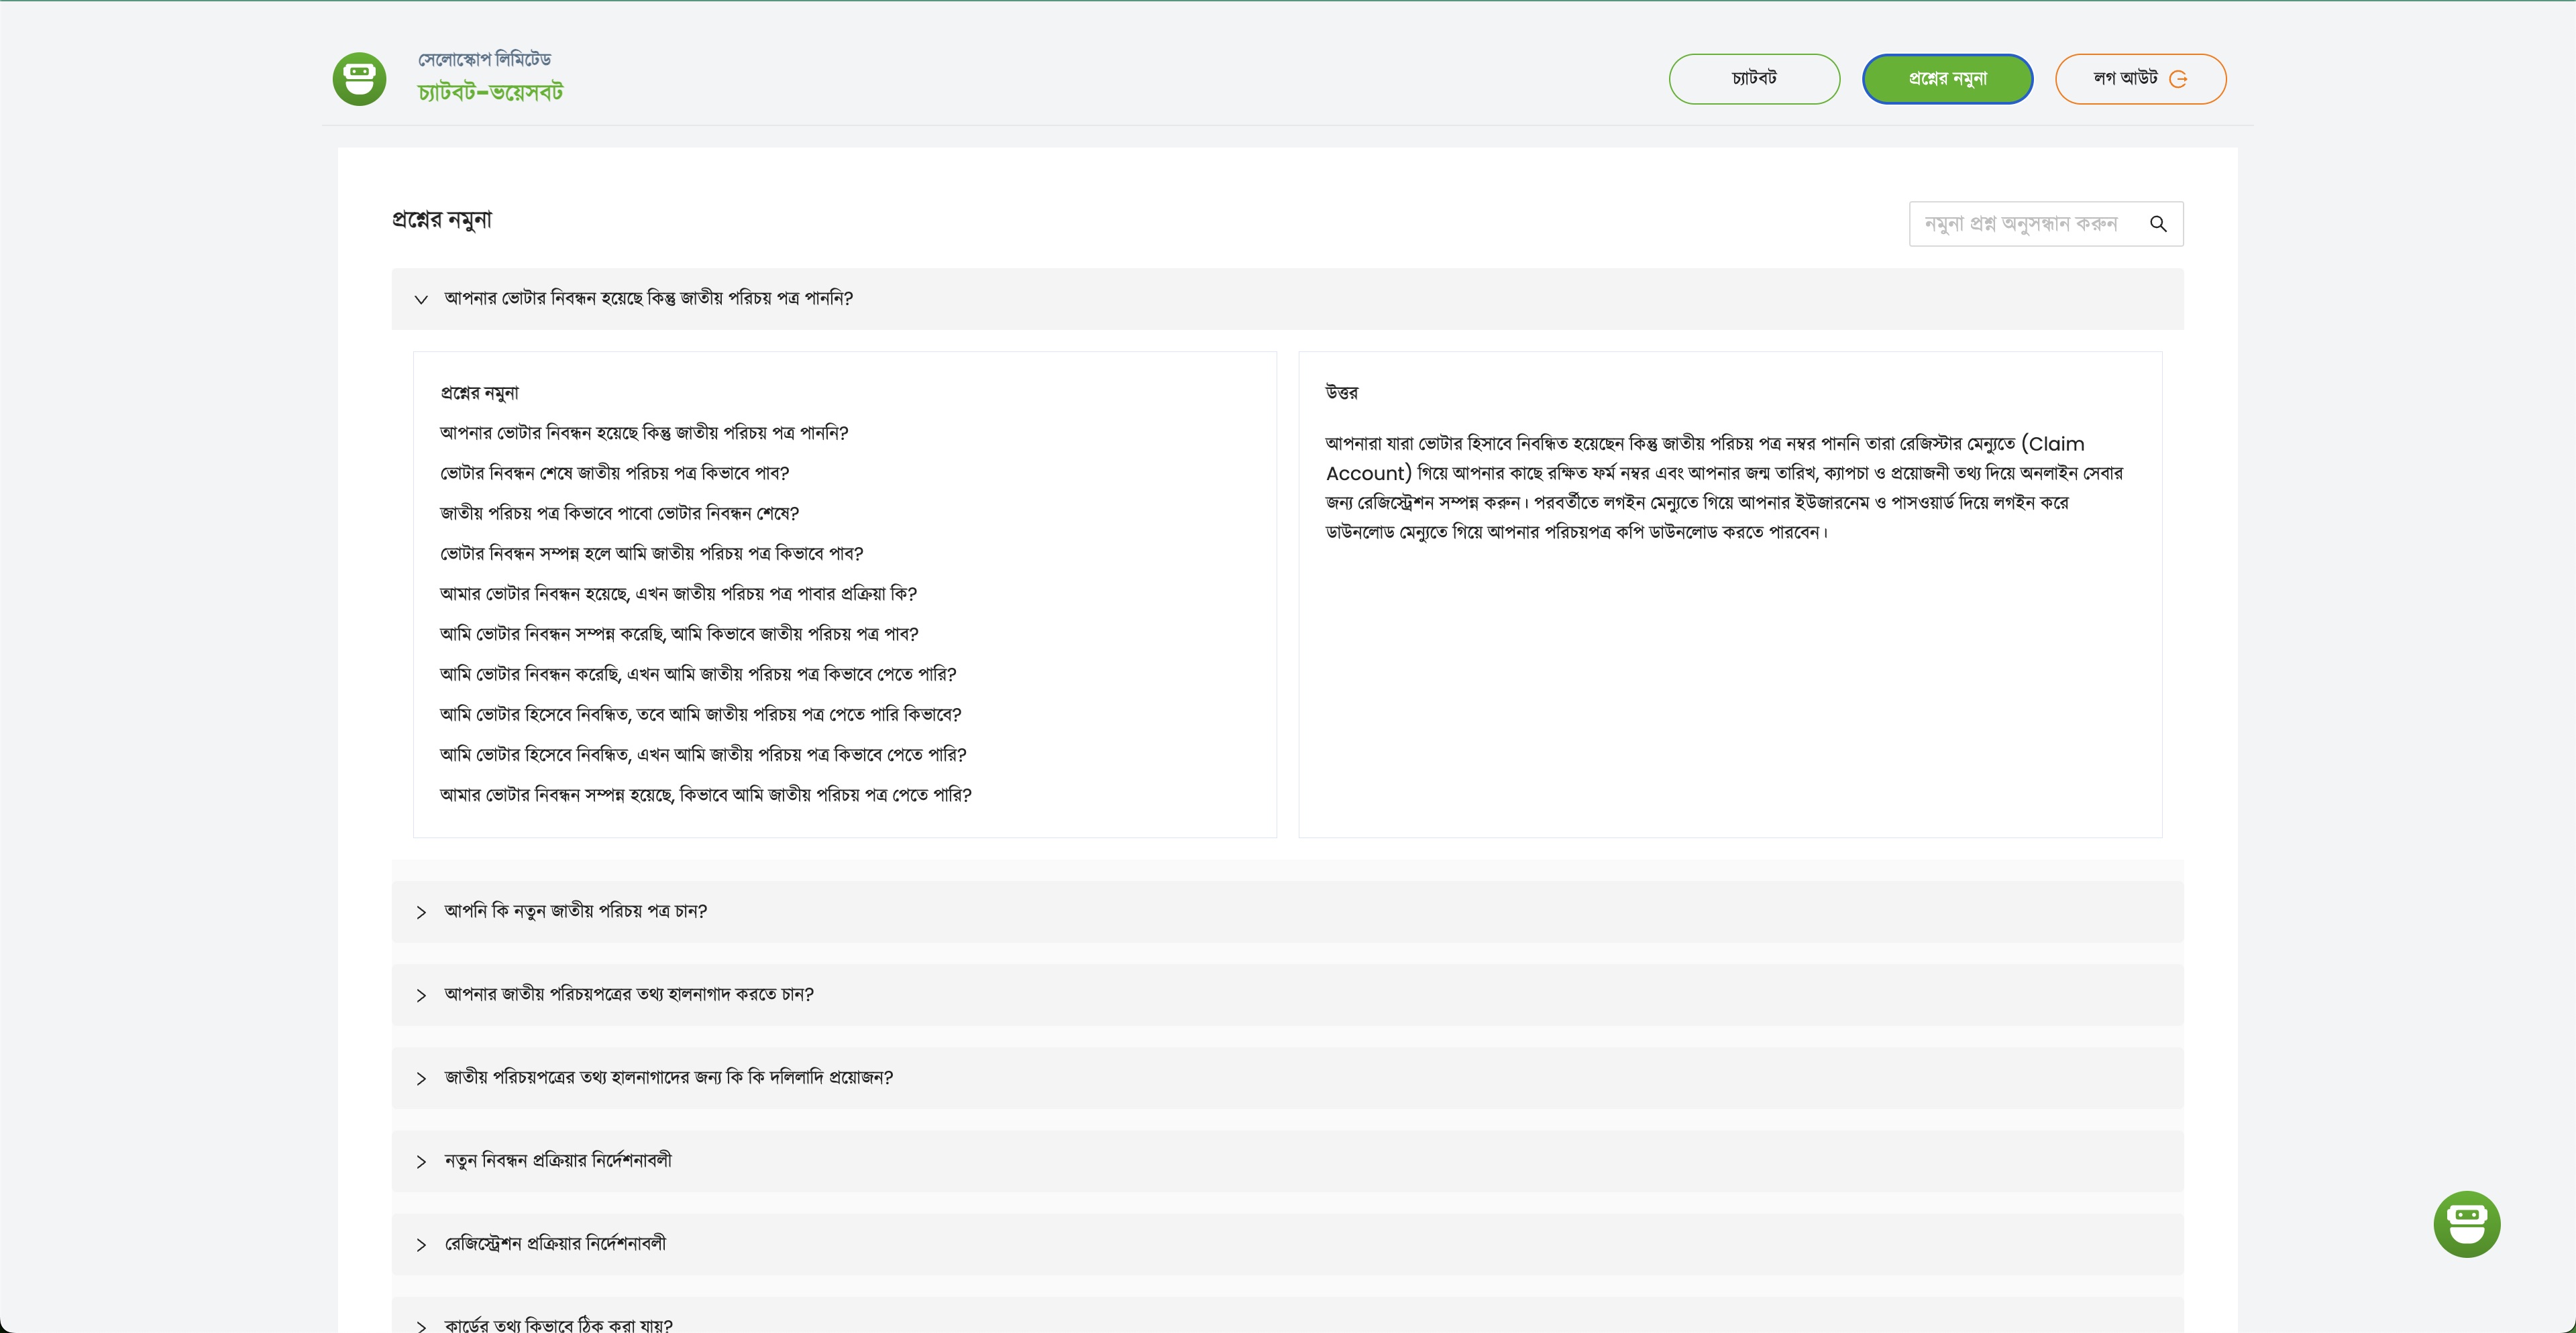Click question আমি ভোটার নিবন্ধন করেছি, এখন আমি
Image resolution: width=2576 pixels, height=1333 pixels.
coord(698,675)
